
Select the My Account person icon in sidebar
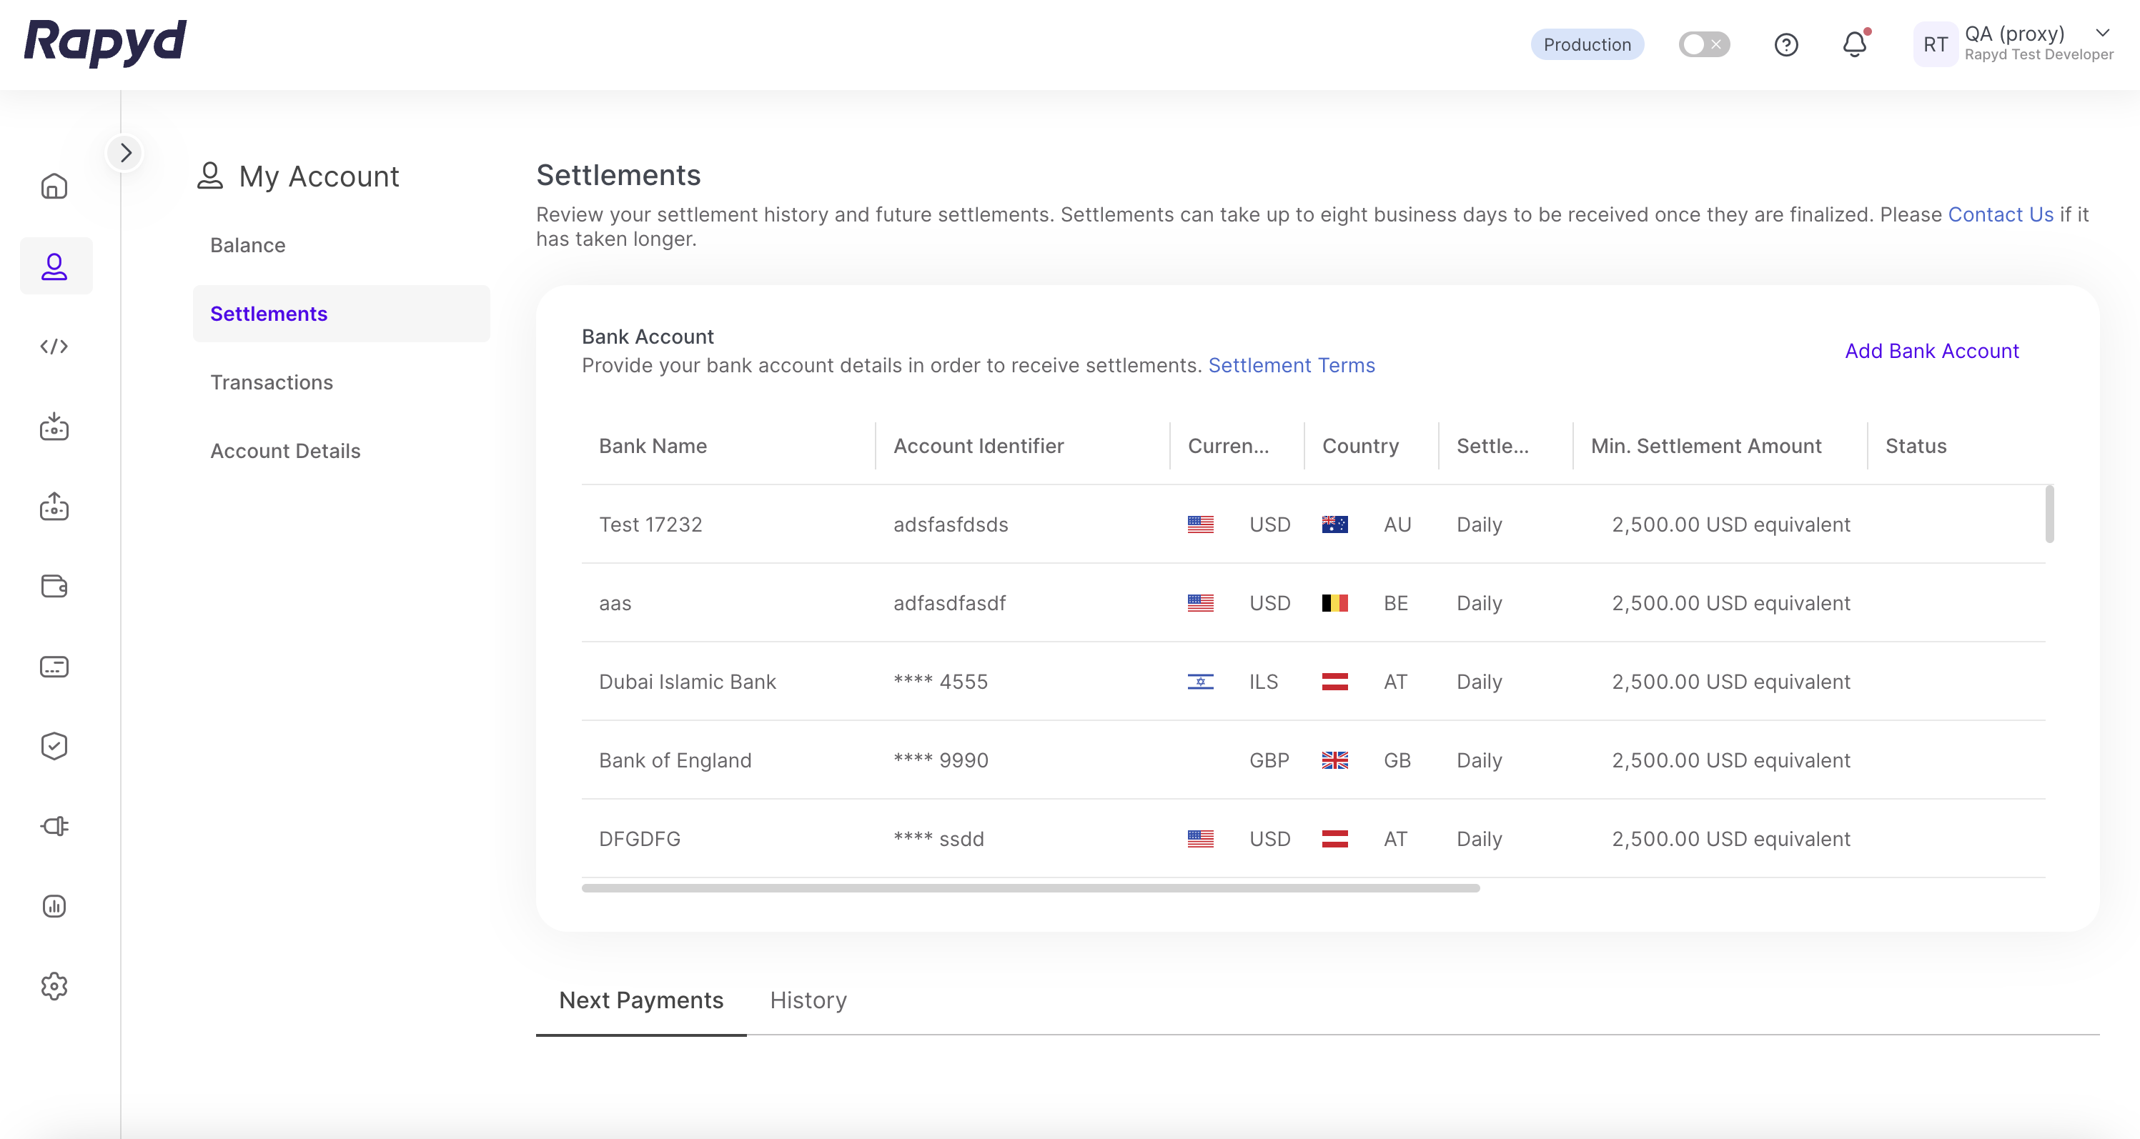(55, 266)
